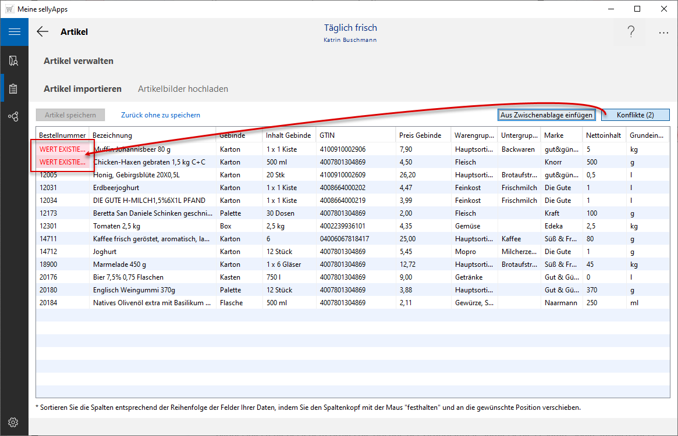This screenshot has width=678, height=436.
Task: Click first WERT EXISTIE... conflict cell
Action: pyautogui.click(x=62, y=149)
